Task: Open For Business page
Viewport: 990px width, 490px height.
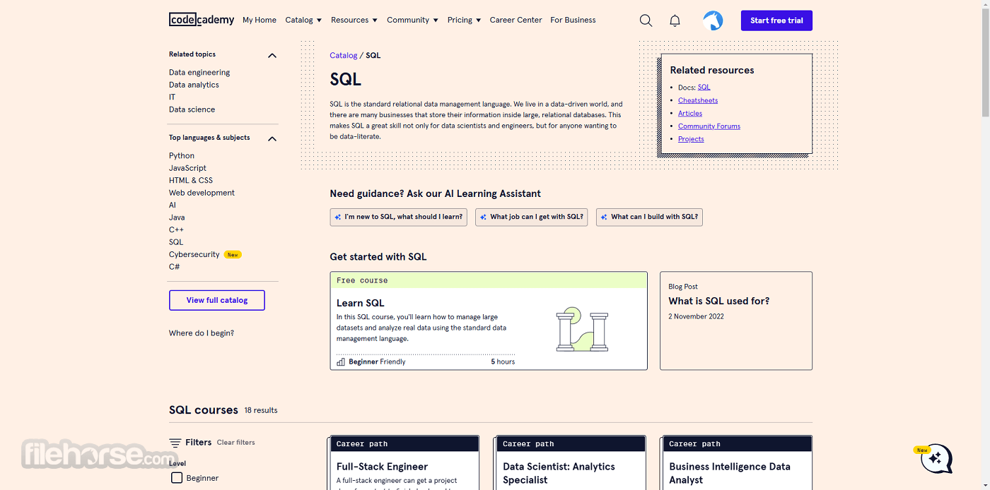Action: [573, 20]
